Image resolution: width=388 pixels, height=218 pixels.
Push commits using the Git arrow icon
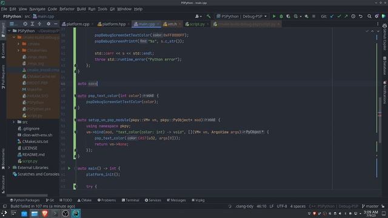pyautogui.click(x=346, y=16)
